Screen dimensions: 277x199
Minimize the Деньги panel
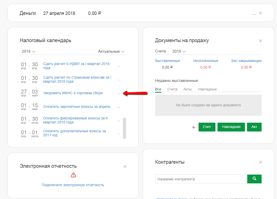(254, 14)
